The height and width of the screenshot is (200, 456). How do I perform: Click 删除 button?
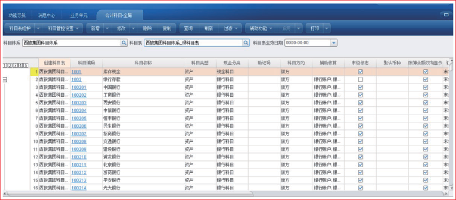(147, 28)
